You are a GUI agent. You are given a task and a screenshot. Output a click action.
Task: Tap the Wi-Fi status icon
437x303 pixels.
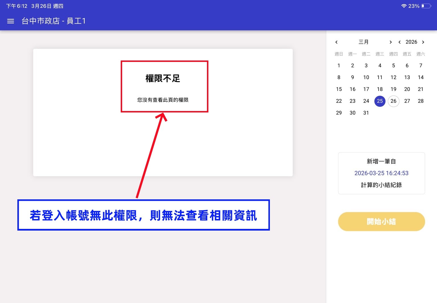404,6
